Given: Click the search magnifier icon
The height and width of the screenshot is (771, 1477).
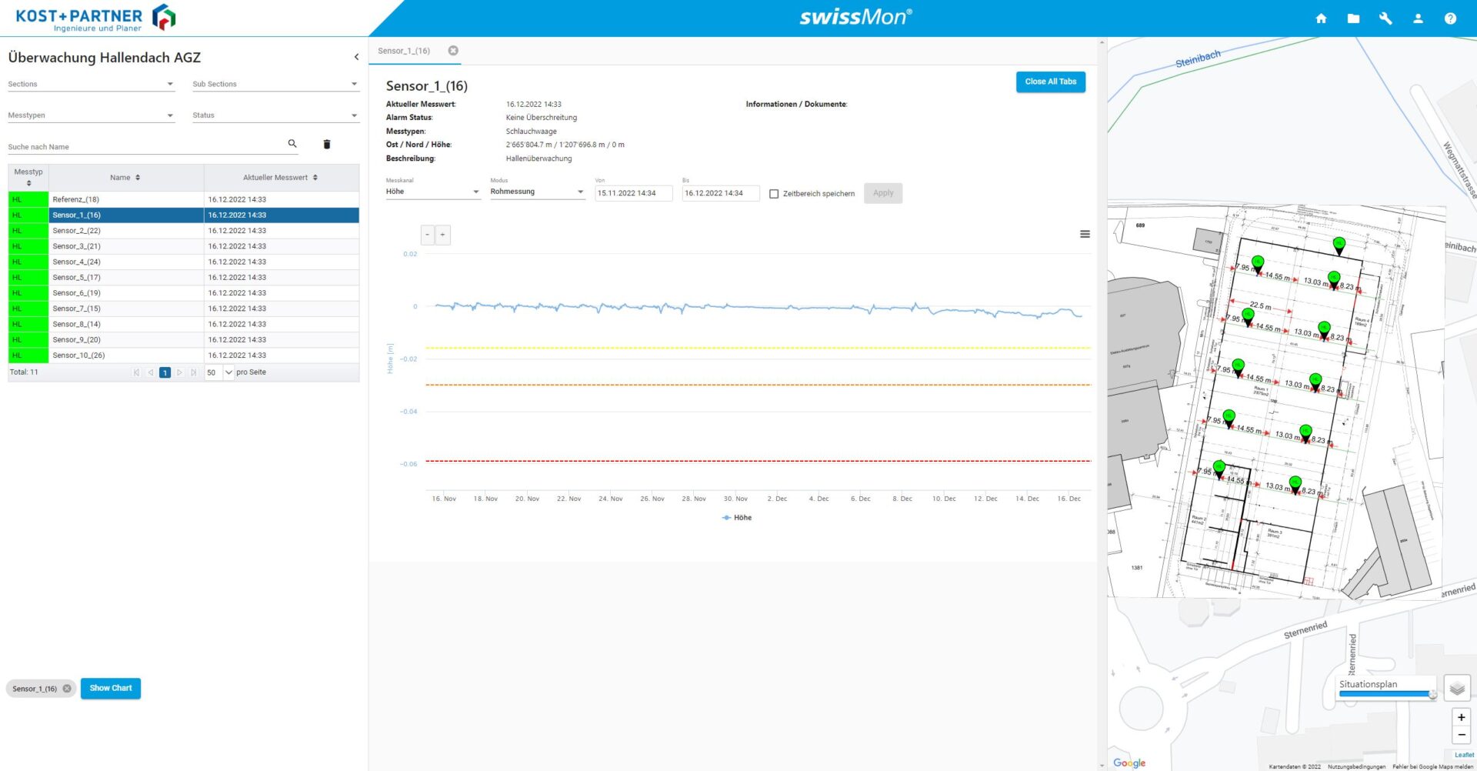Looking at the screenshot, I should [292, 144].
